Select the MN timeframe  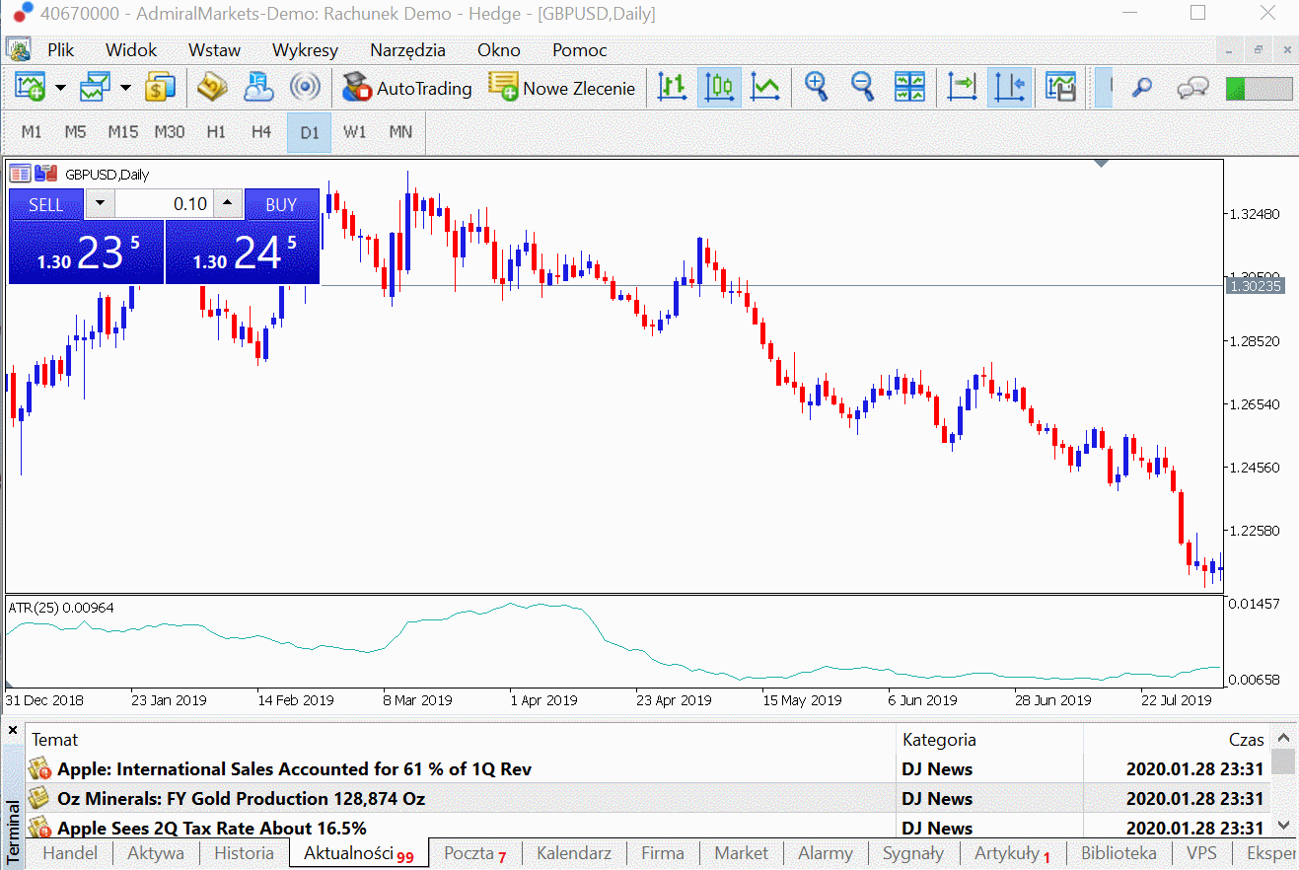pyautogui.click(x=400, y=132)
